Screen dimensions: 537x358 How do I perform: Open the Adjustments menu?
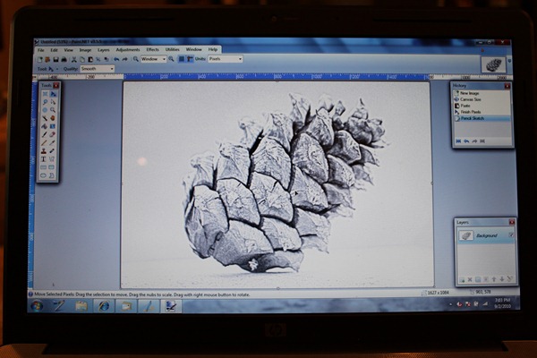[128, 50]
